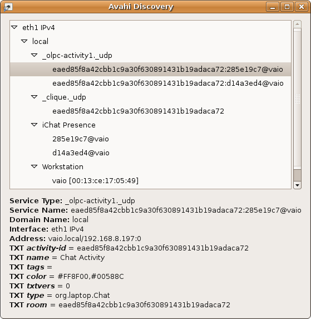Collapse the local domain node

coord(24,41)
